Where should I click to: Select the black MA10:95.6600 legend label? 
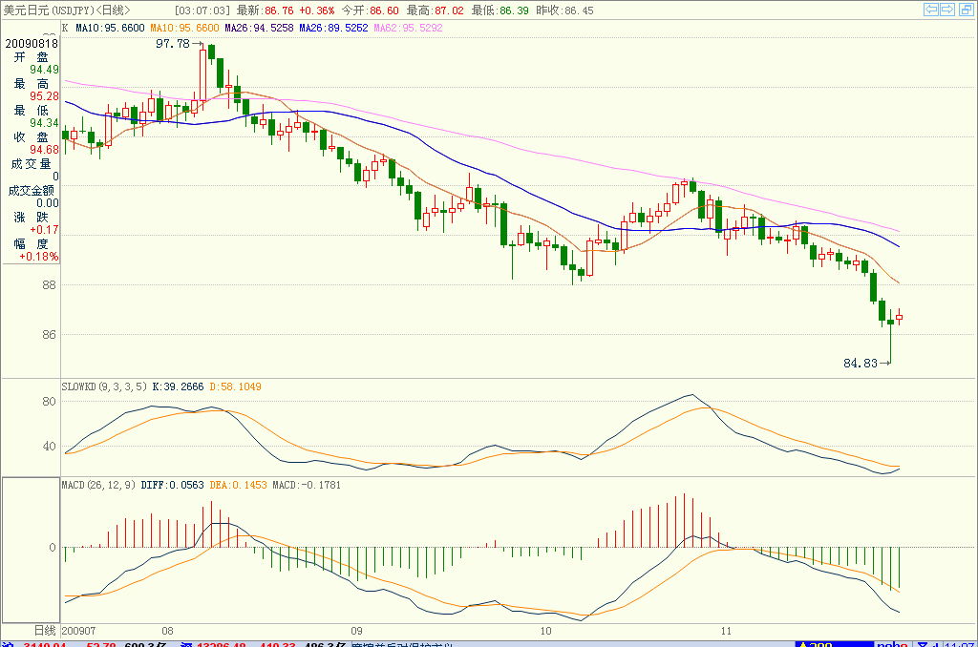[x=110, y=28]
